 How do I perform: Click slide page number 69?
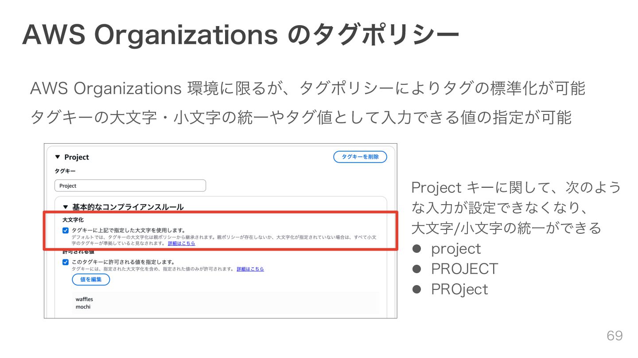point(615,335)
